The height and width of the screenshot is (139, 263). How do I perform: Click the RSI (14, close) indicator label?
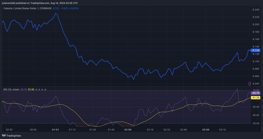coord(11,90)
